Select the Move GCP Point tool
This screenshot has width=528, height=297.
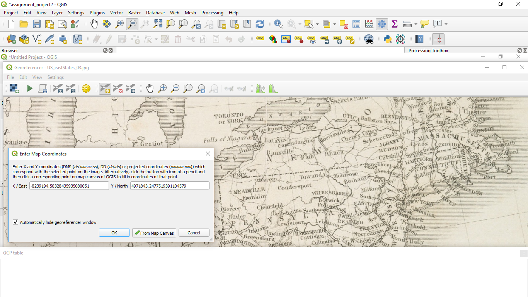[x=131, y=89]
